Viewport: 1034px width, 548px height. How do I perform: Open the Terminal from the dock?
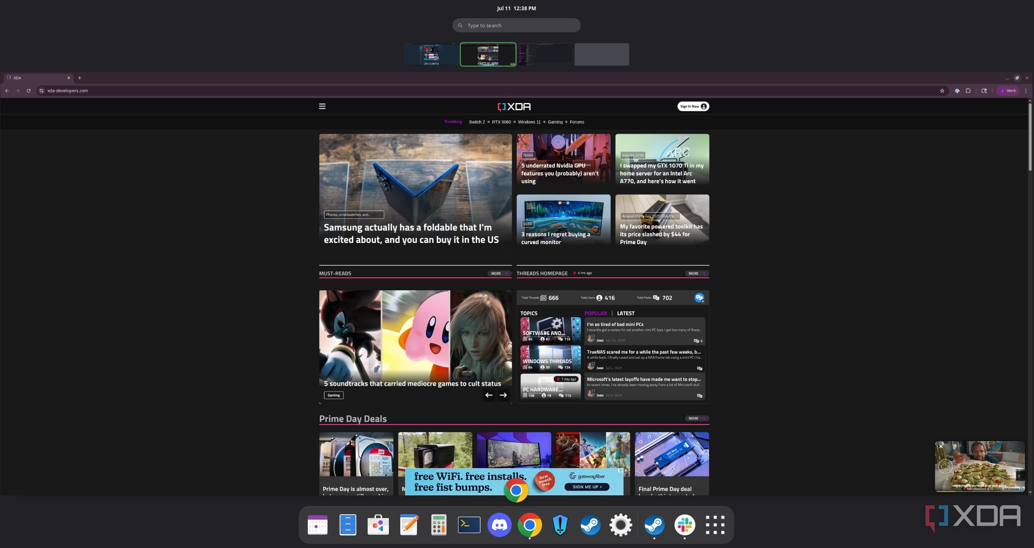[x=469, y=525]
